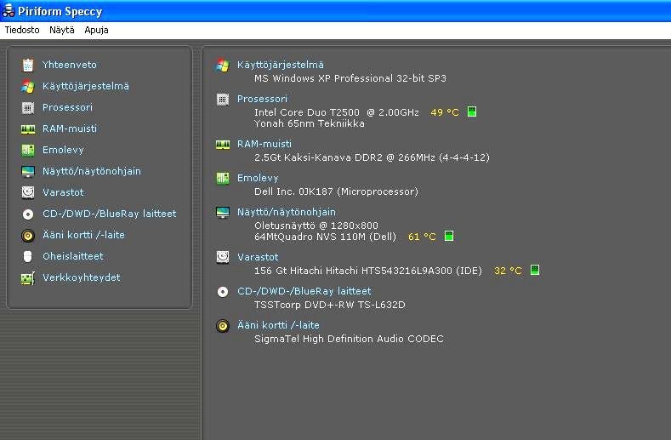The height and width of the screenshot is (440, 671).
Task: Click the green indicator next to 61 °C
Action: 449,236
